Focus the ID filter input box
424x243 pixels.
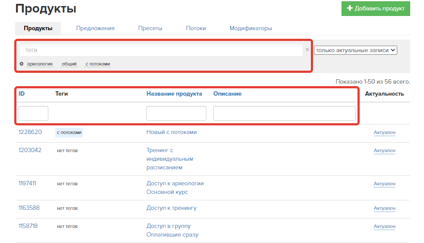coord(33,113)
